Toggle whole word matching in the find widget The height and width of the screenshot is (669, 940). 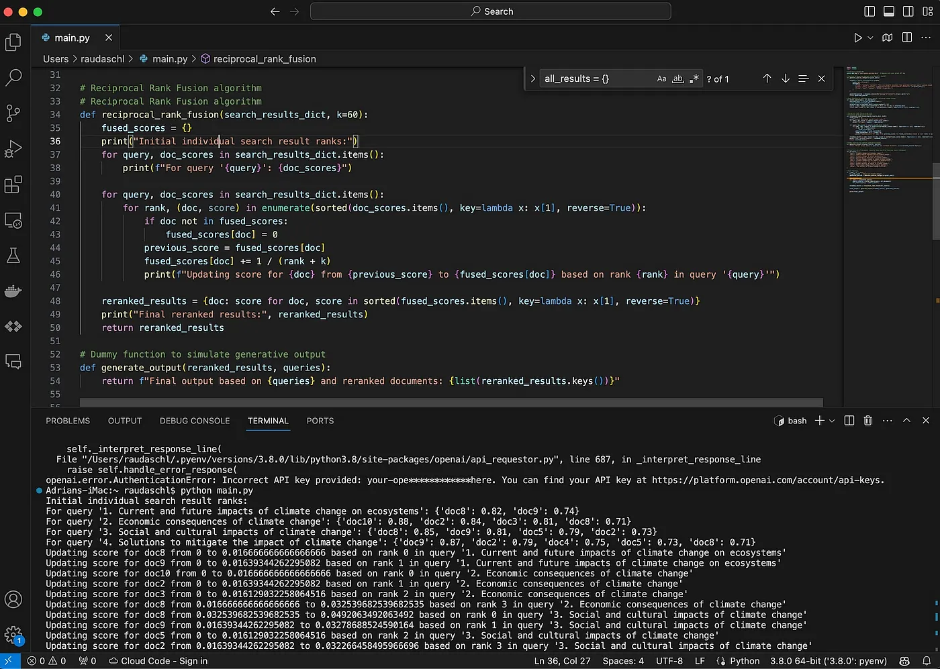pyautogui.click(x=677, y=79)
